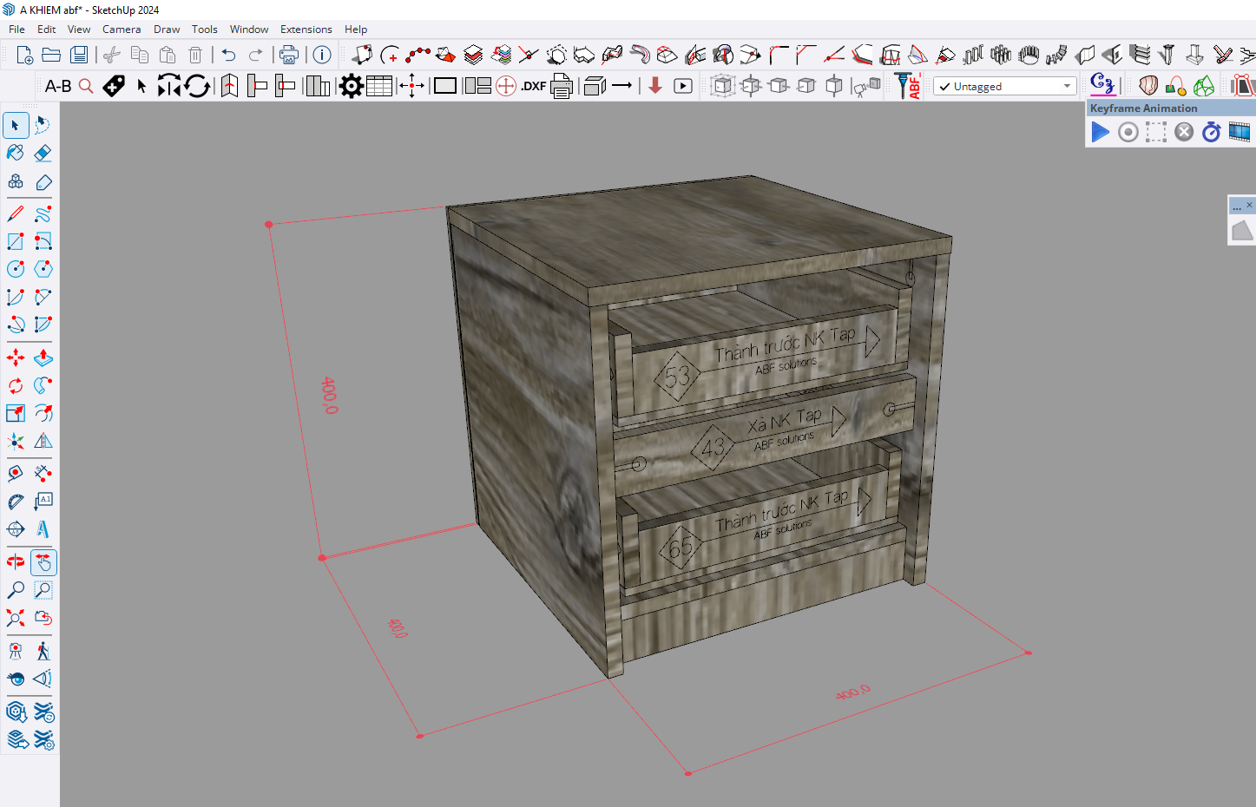
Task: Toggle the Pan hand tool
Action: (43, 562)
